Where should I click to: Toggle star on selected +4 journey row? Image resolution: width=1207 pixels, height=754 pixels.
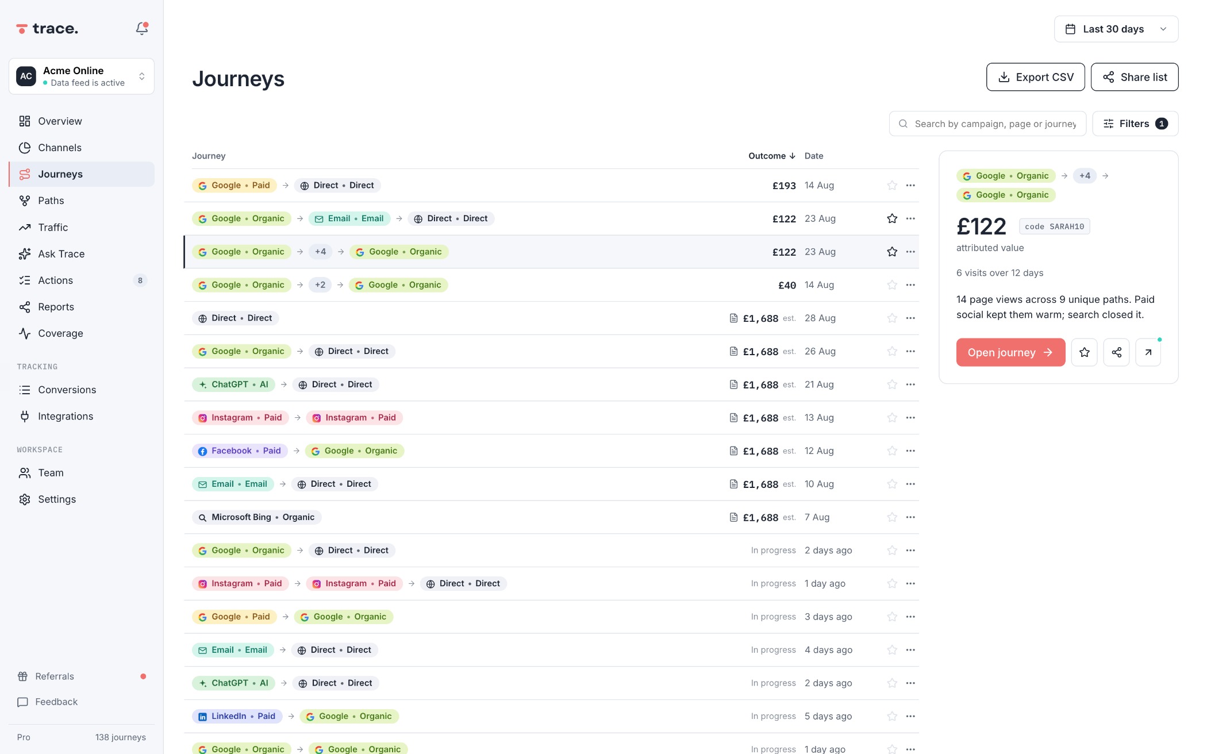point(892,252)
